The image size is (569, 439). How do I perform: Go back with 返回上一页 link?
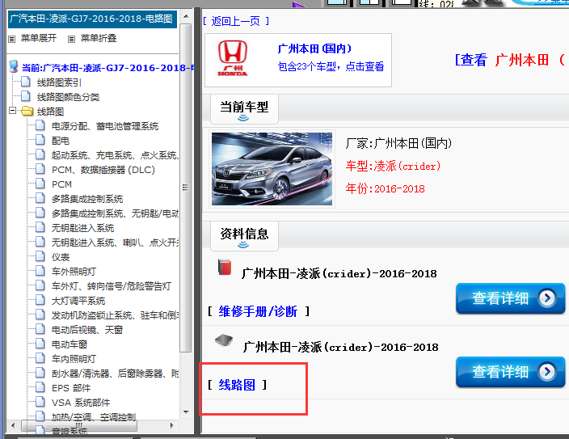point(236,21)
